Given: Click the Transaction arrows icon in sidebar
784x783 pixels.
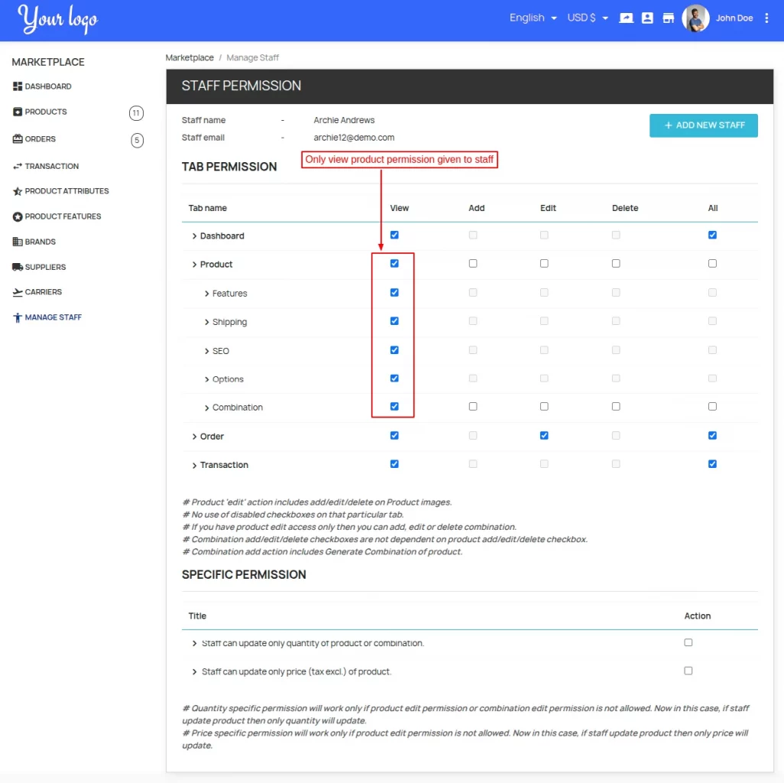Looking at the screenshot, I should (x=18, y=166).
